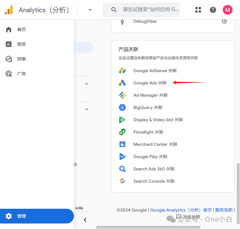Open Google Ads 关联
Image resolution: width=240 pixels, height=229 pixels.
point(150,83)
